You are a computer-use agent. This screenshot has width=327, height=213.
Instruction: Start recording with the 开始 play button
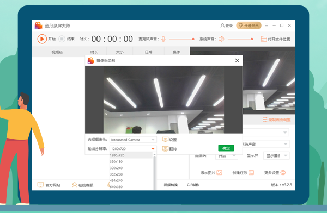[42, 39]
